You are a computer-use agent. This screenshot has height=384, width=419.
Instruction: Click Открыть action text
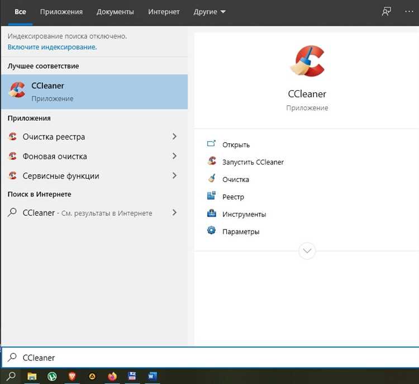click(236, 145)
